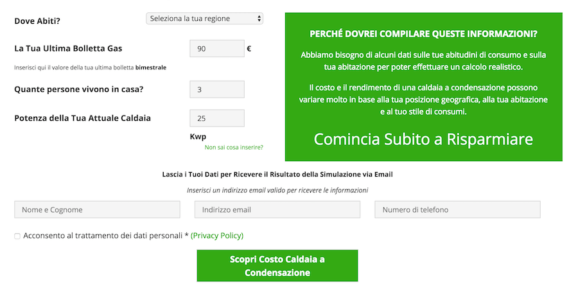Click the gas bill amount field showing 90
Viewport: 578px width, 296px height.
click(217, 49)
